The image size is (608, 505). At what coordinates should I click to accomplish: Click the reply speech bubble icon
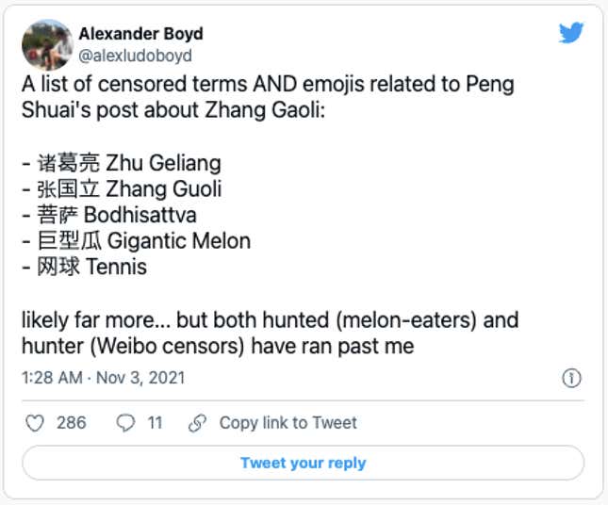[x=125, y=423]
